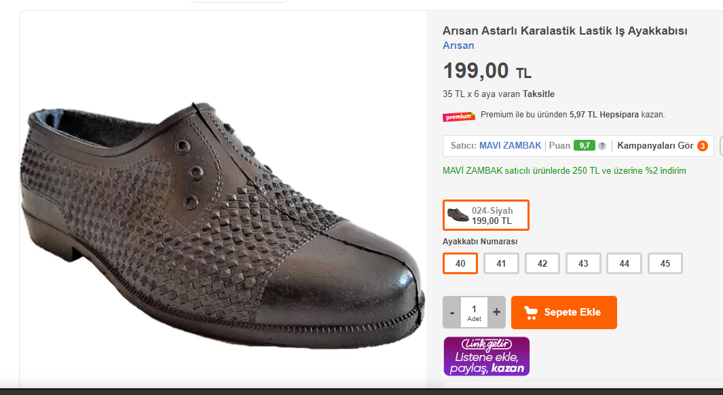723x395 pixels.
Task: Decrease quantity with the minus button
Action: tap(452, 313)
